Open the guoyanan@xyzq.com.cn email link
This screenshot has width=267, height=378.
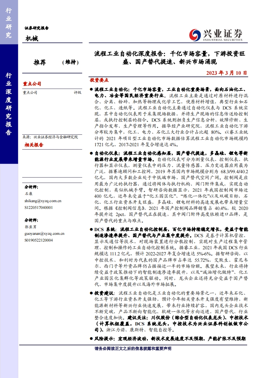[x=44, y=233]
